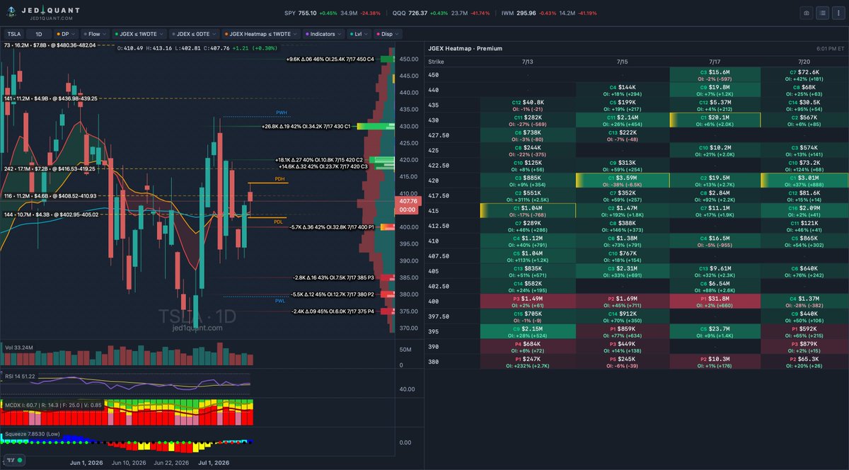Viewport: 849px width, 470px height.
Task: Click the 7/17 375 P4 flow annotation
Action: 333,311
